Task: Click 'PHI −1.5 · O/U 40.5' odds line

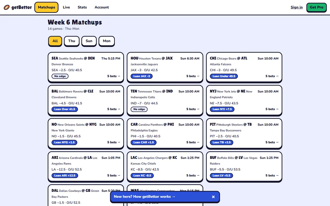Action: pyautogui.click(x=145, y=136)
